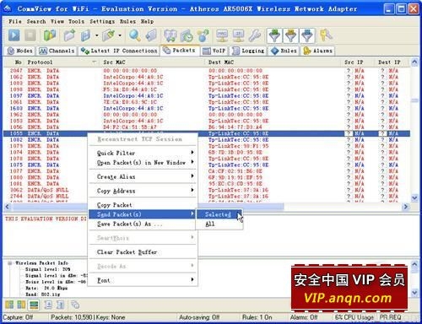Open the Tools menu
Screen dimensions: 422x324
76,21
